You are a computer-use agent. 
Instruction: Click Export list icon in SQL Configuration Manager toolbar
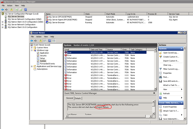21,10
